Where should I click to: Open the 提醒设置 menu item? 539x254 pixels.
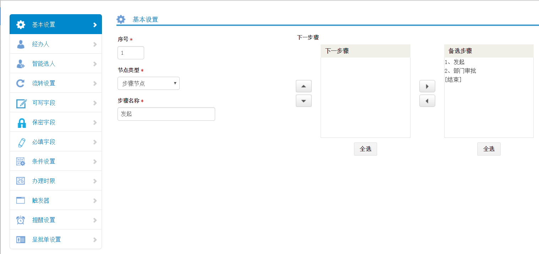click(x=56, y=220)
